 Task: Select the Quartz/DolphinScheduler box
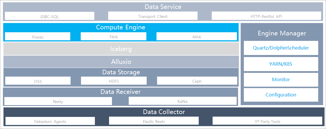pyautogui.click(x=281, y=48)
